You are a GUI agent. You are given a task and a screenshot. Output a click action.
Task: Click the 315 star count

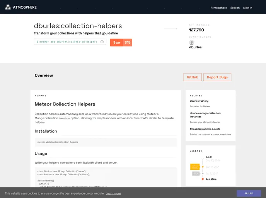tap(128, 43)
